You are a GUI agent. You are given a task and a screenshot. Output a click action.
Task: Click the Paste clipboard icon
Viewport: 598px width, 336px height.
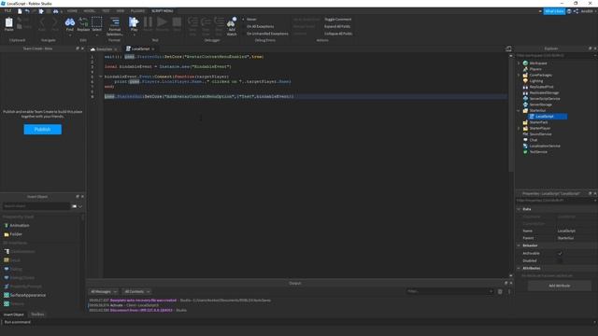tap(8, 23)
